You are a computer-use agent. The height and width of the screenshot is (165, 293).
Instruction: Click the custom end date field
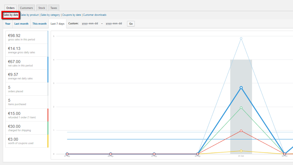point(114,23)
